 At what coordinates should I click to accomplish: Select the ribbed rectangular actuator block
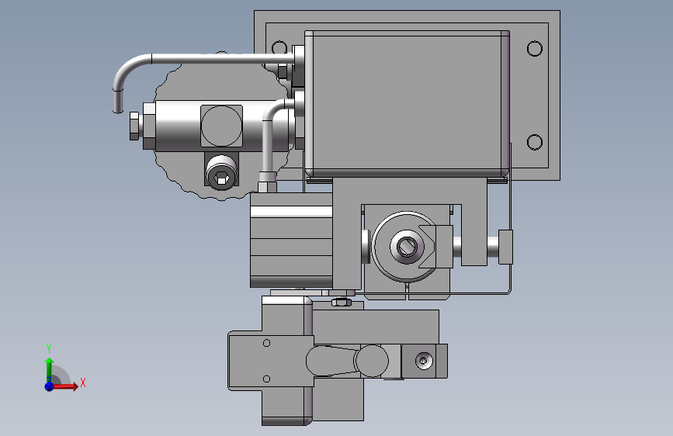click(x=291, y=240)
